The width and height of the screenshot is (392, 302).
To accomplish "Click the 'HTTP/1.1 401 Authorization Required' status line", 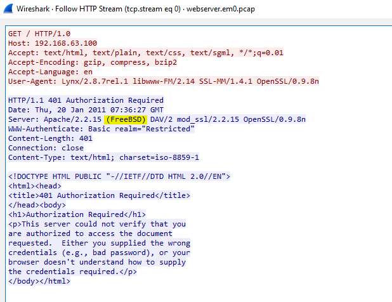I will pyautogui.click(x=86, y=100).
